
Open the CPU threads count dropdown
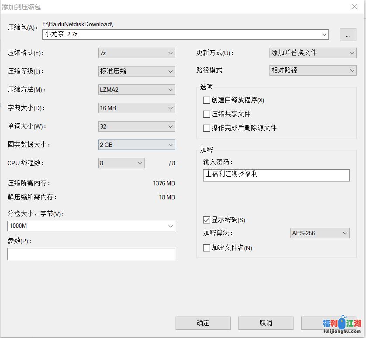coord(121,163)
